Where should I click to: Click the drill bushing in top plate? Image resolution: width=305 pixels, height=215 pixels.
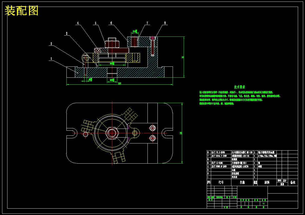point(134,42)
